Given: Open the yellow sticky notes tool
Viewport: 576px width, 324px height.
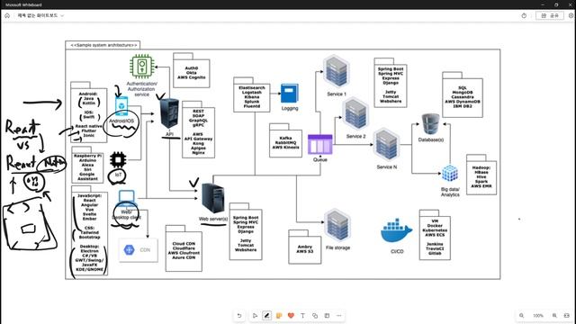Looking at the screenshot, I should 279,316.
